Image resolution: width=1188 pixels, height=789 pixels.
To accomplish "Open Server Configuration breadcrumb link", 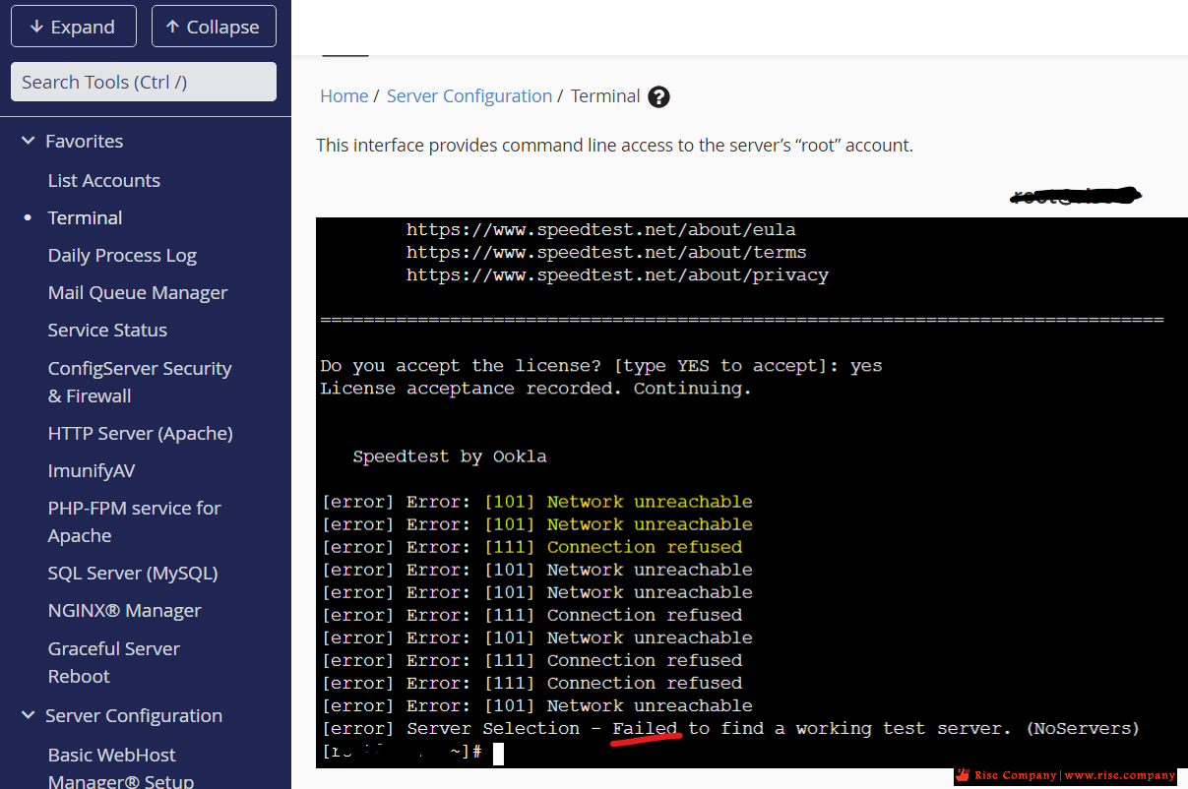I will point(469,95).
